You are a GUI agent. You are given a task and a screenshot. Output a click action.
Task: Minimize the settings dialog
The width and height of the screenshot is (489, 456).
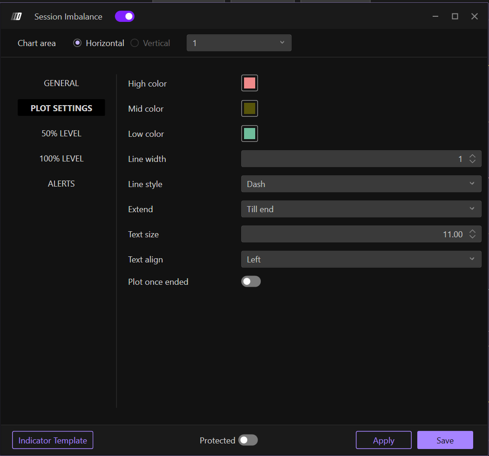tap(435, 17)
